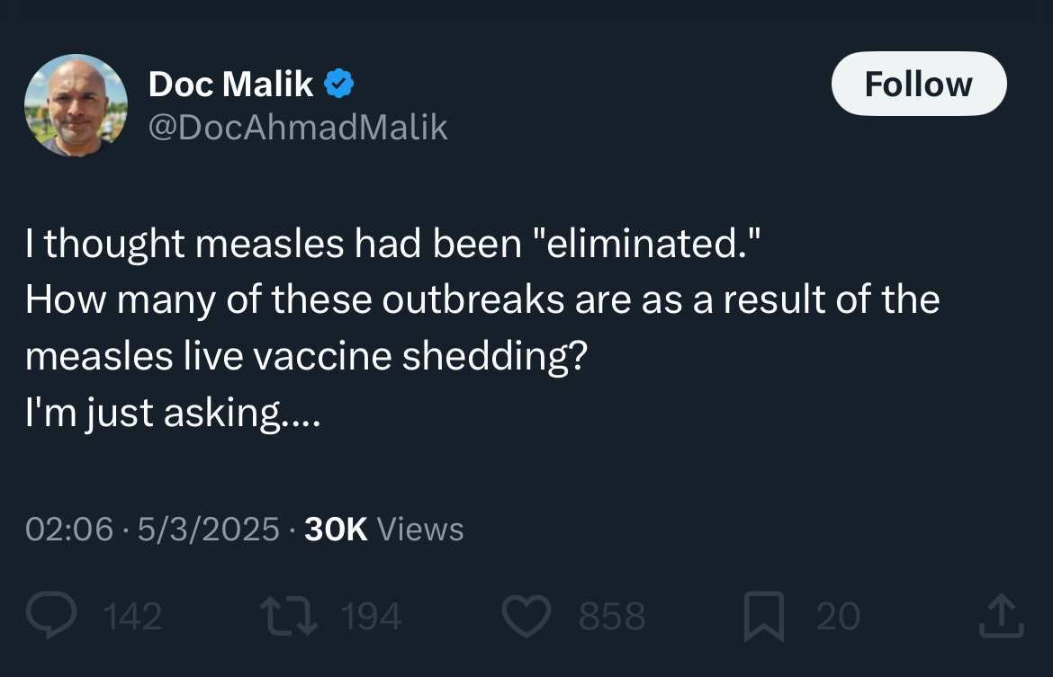Open the share upload icon
The width and height of the screenshot is (1053, 677).
[x=1002, y=615]
